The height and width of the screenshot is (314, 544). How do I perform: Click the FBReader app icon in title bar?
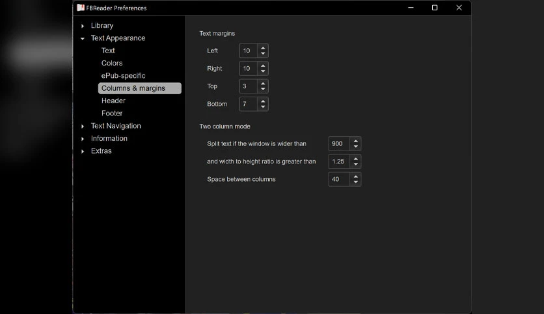click(81, 8)
